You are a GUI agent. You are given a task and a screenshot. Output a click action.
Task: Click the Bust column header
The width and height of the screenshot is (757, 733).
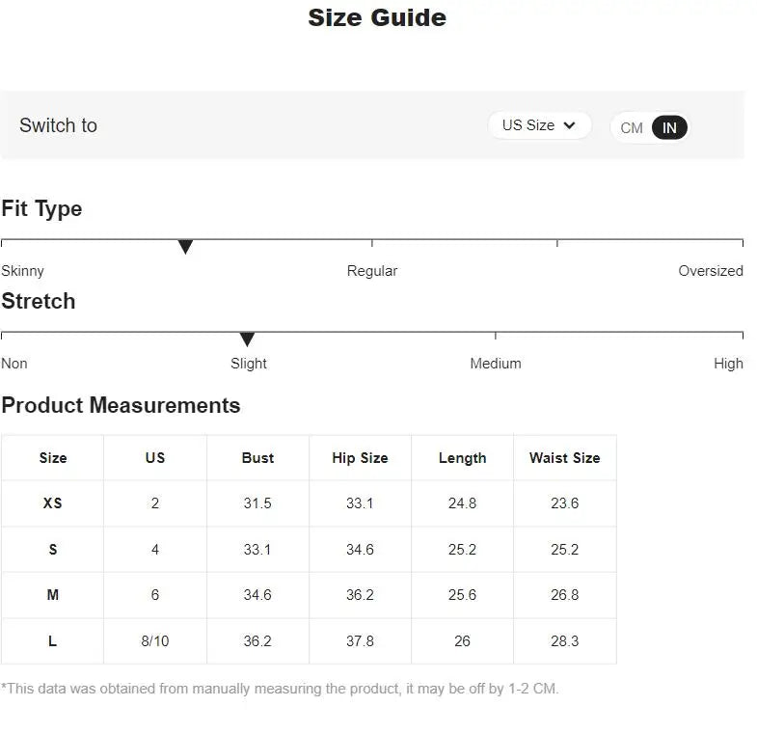pos(257,458)
